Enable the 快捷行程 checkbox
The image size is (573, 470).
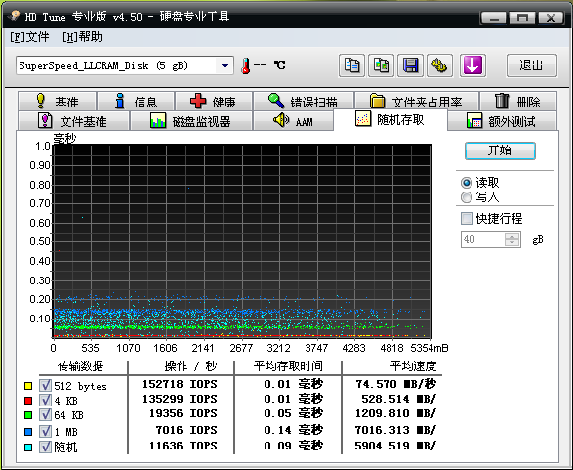467,219
